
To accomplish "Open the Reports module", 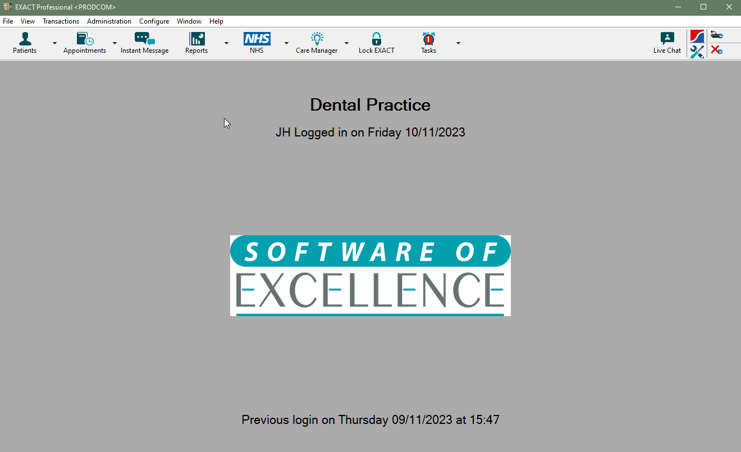I will click(x=196, y=43).
